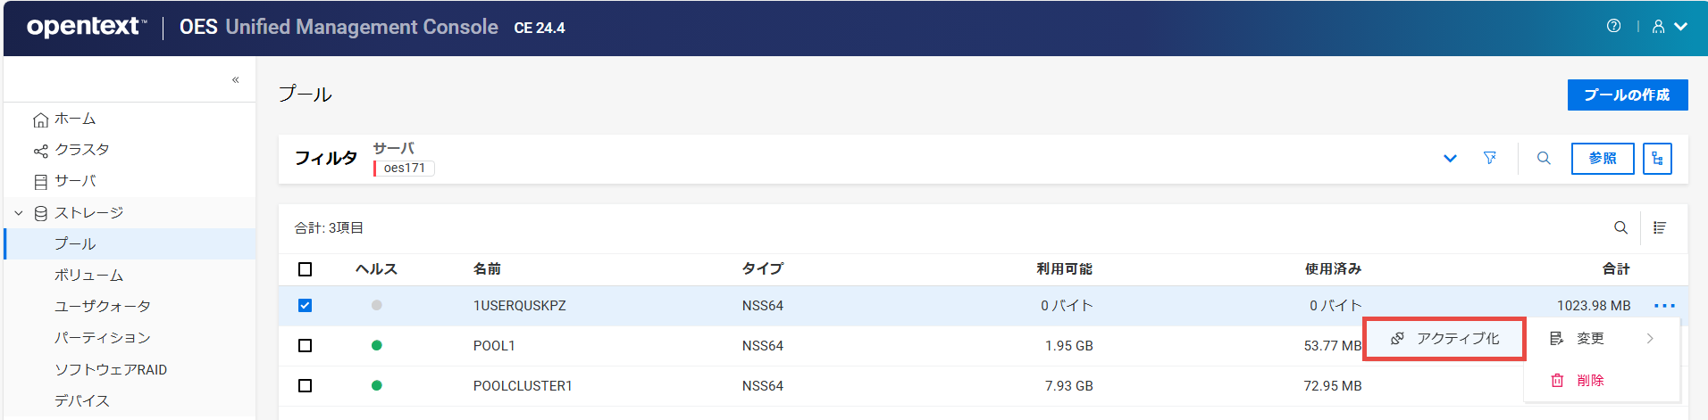Expand the filter panel chevron
1708x420 pixels.
[1450, 159]
